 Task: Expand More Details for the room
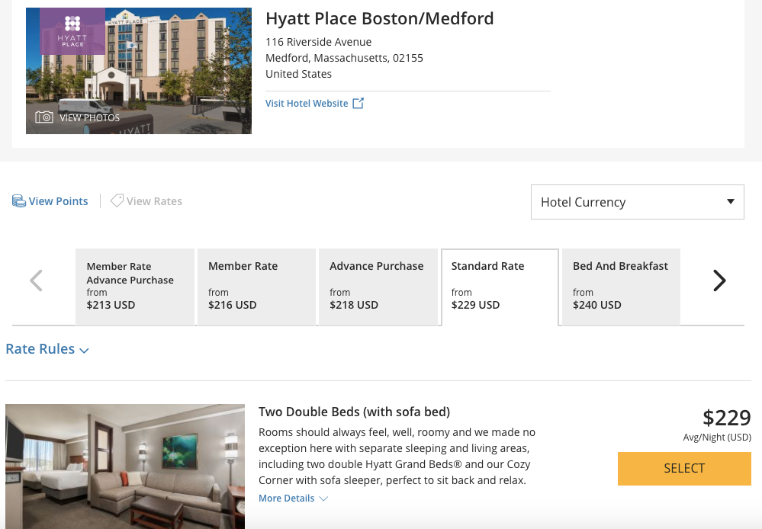293,499
